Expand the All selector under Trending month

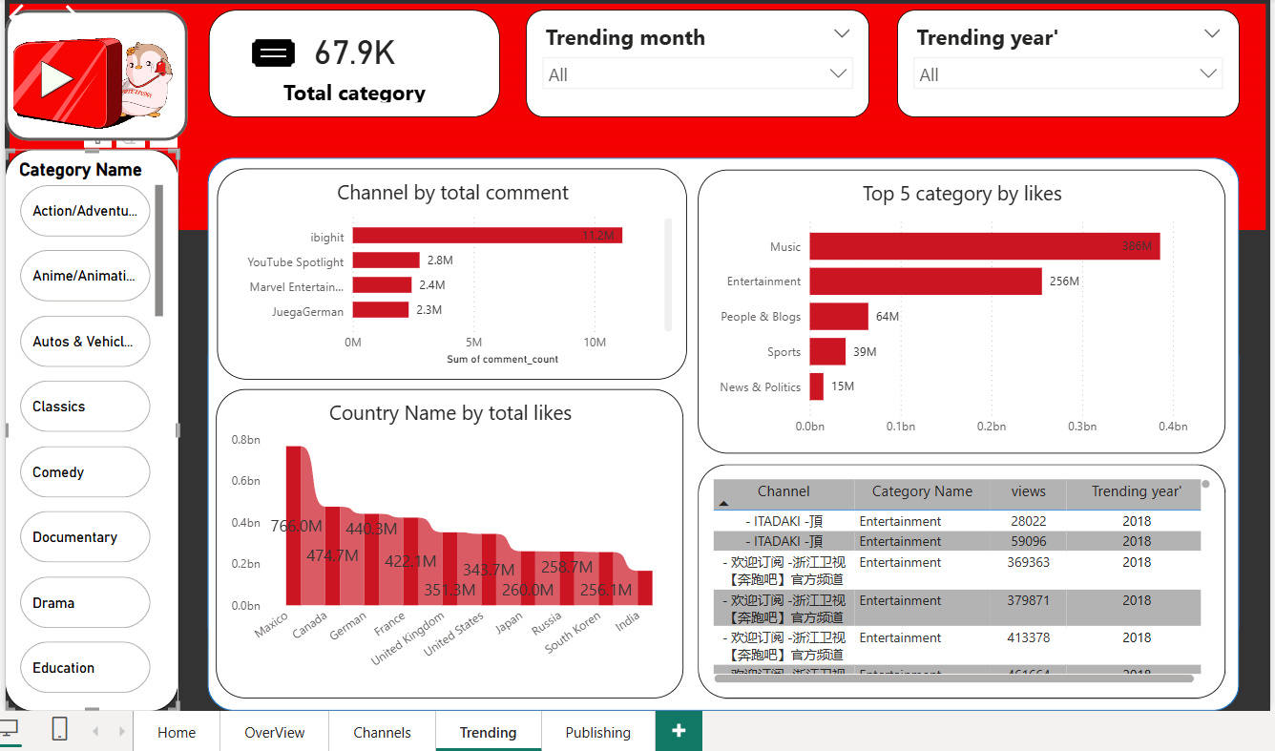coord(838,73)
